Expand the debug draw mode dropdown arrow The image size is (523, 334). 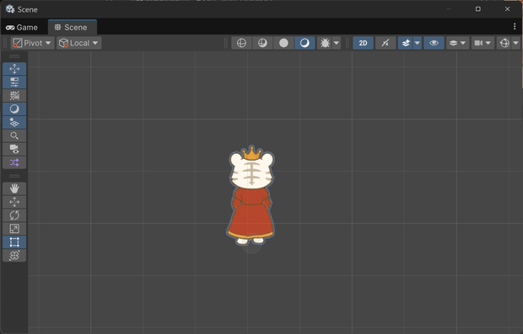pyautogui.click(x=337, y=43)
